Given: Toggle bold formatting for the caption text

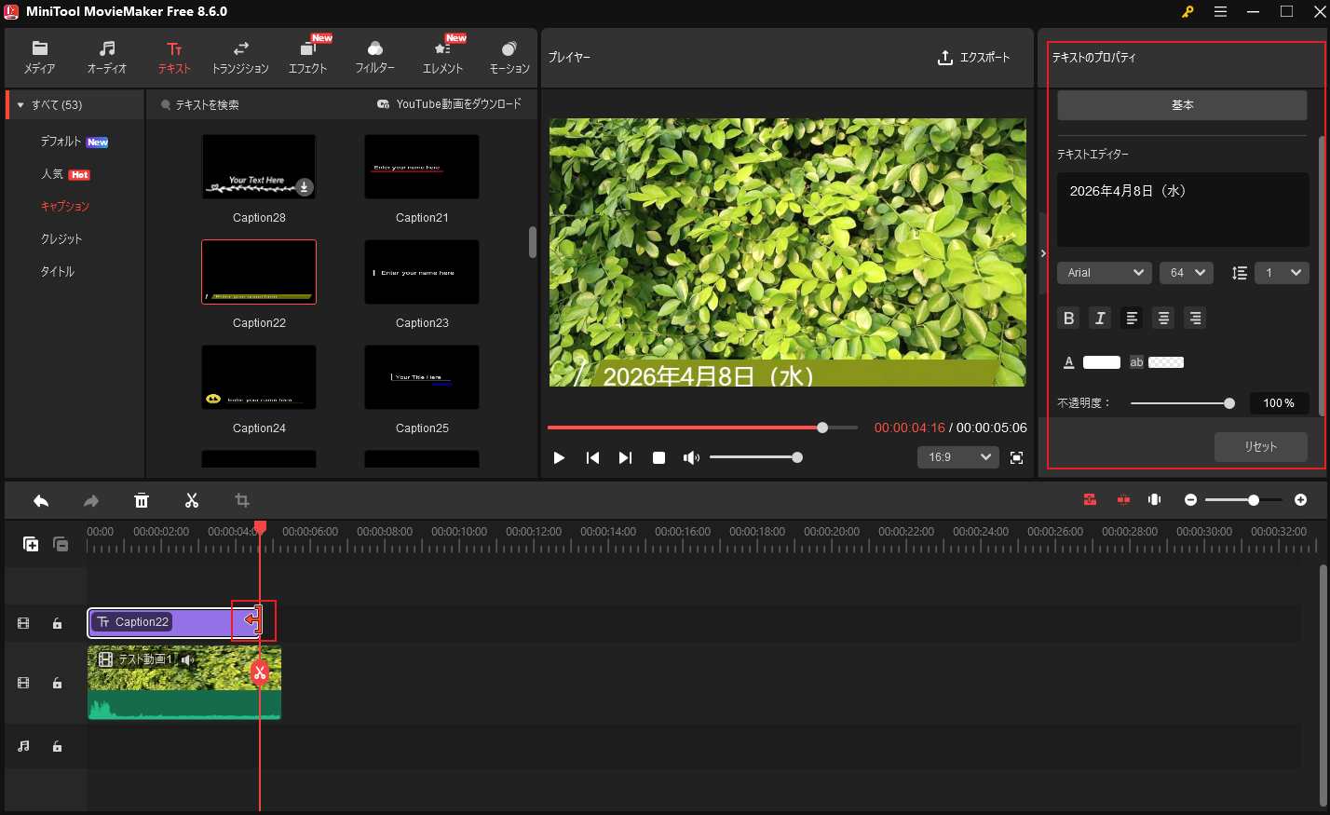Looking at the screenshot, I should tap(1068, 318).
